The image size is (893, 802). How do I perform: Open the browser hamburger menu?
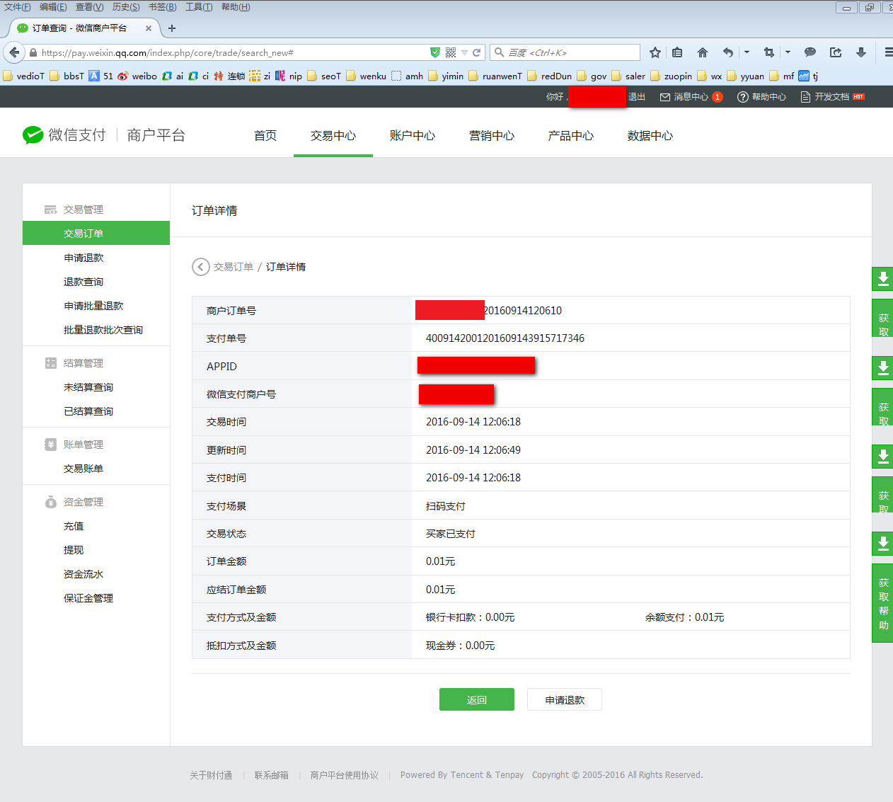click(888, 52)
